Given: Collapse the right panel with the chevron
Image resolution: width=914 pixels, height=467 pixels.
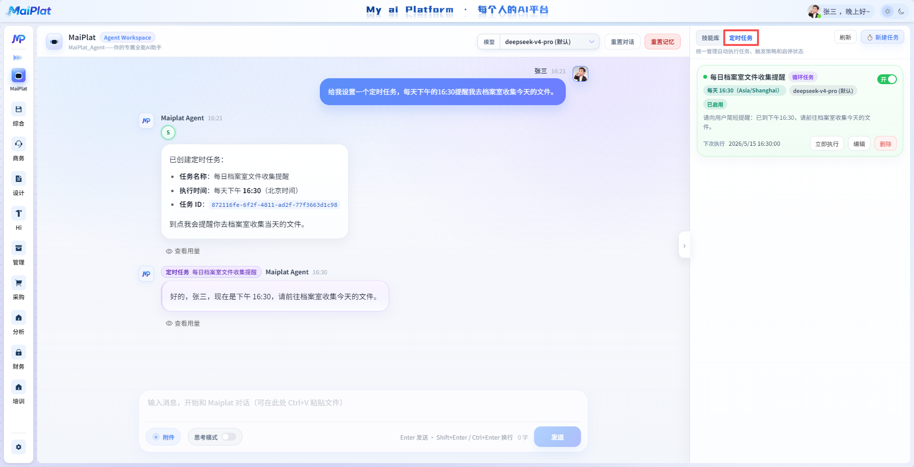Looking at the screenshot, I should [684, 245].
